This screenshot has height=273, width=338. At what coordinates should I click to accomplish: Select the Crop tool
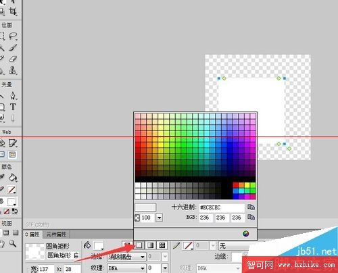pos(13,11)
